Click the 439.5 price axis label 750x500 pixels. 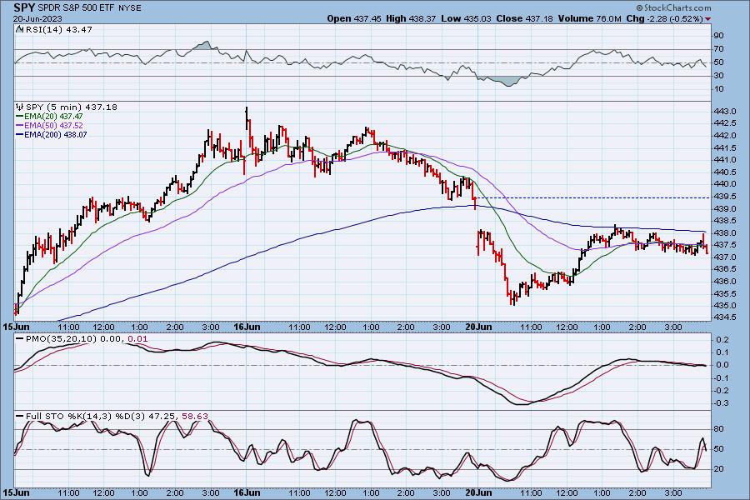point(725,197)
